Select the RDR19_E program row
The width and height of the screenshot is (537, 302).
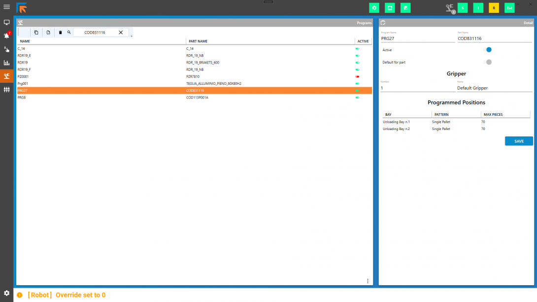point(99,56)
